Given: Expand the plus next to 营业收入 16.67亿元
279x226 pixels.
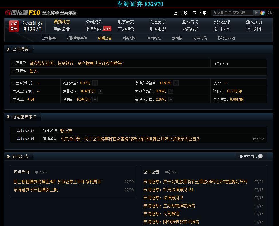Looking at the screenshot, I should pyautogui.click(x=100, y=91).
